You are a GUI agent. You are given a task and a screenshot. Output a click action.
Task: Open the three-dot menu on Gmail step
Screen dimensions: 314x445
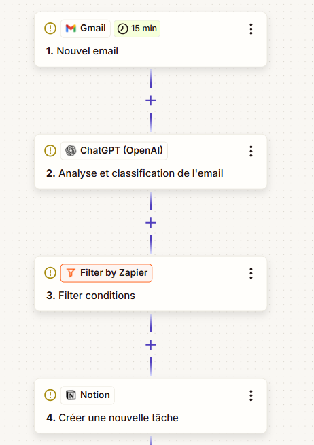coord(251,29)
